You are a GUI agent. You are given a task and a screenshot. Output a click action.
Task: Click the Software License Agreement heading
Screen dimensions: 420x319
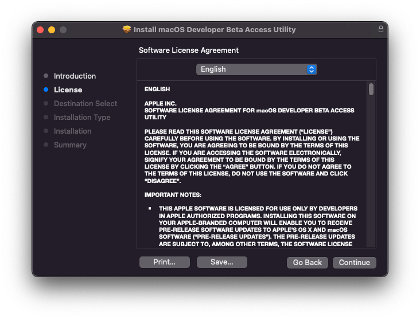pyautogui.click(x=189, y=50)
